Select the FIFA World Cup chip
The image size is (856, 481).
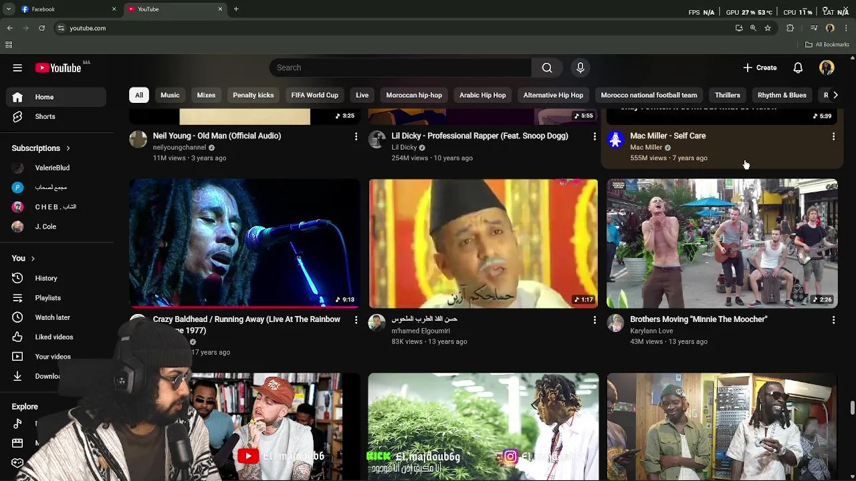[x=314, y=95]
